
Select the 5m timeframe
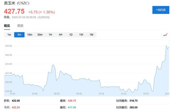pyautogui.click(x=19, y=35)
